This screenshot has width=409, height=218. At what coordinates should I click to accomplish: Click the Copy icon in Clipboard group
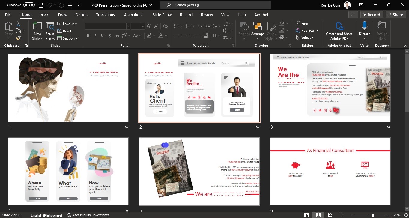point(18,31)
